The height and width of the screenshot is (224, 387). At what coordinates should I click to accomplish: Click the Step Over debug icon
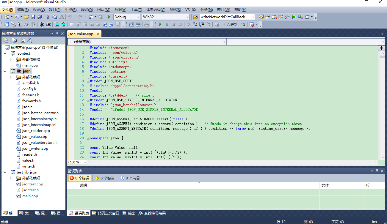point(201,24)
